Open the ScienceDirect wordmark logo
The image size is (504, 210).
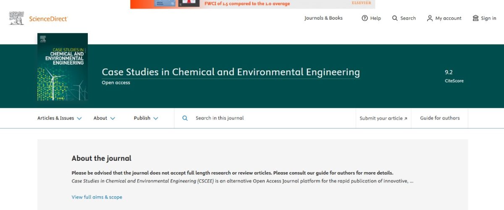click(48, 18)
